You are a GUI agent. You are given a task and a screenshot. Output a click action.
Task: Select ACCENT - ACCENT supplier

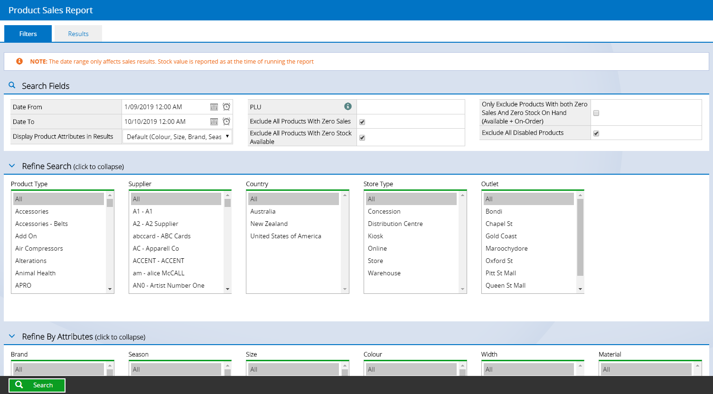(176, 261)
